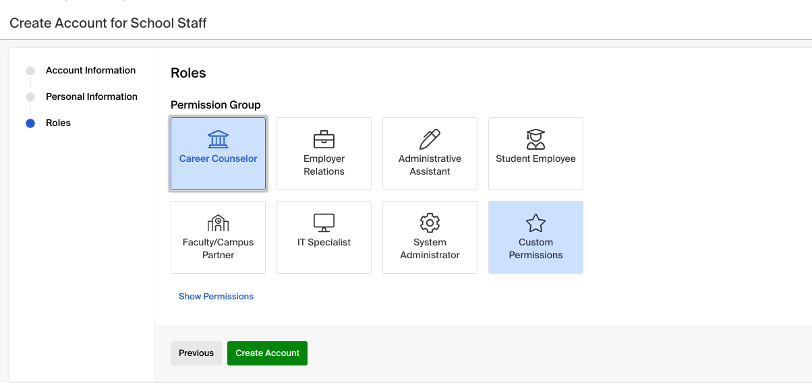Image resolution: width=812 pixels, height=383 pixels.
Task: Choose the Faculty/Campus Partner label text
Action: coord(218,249)
